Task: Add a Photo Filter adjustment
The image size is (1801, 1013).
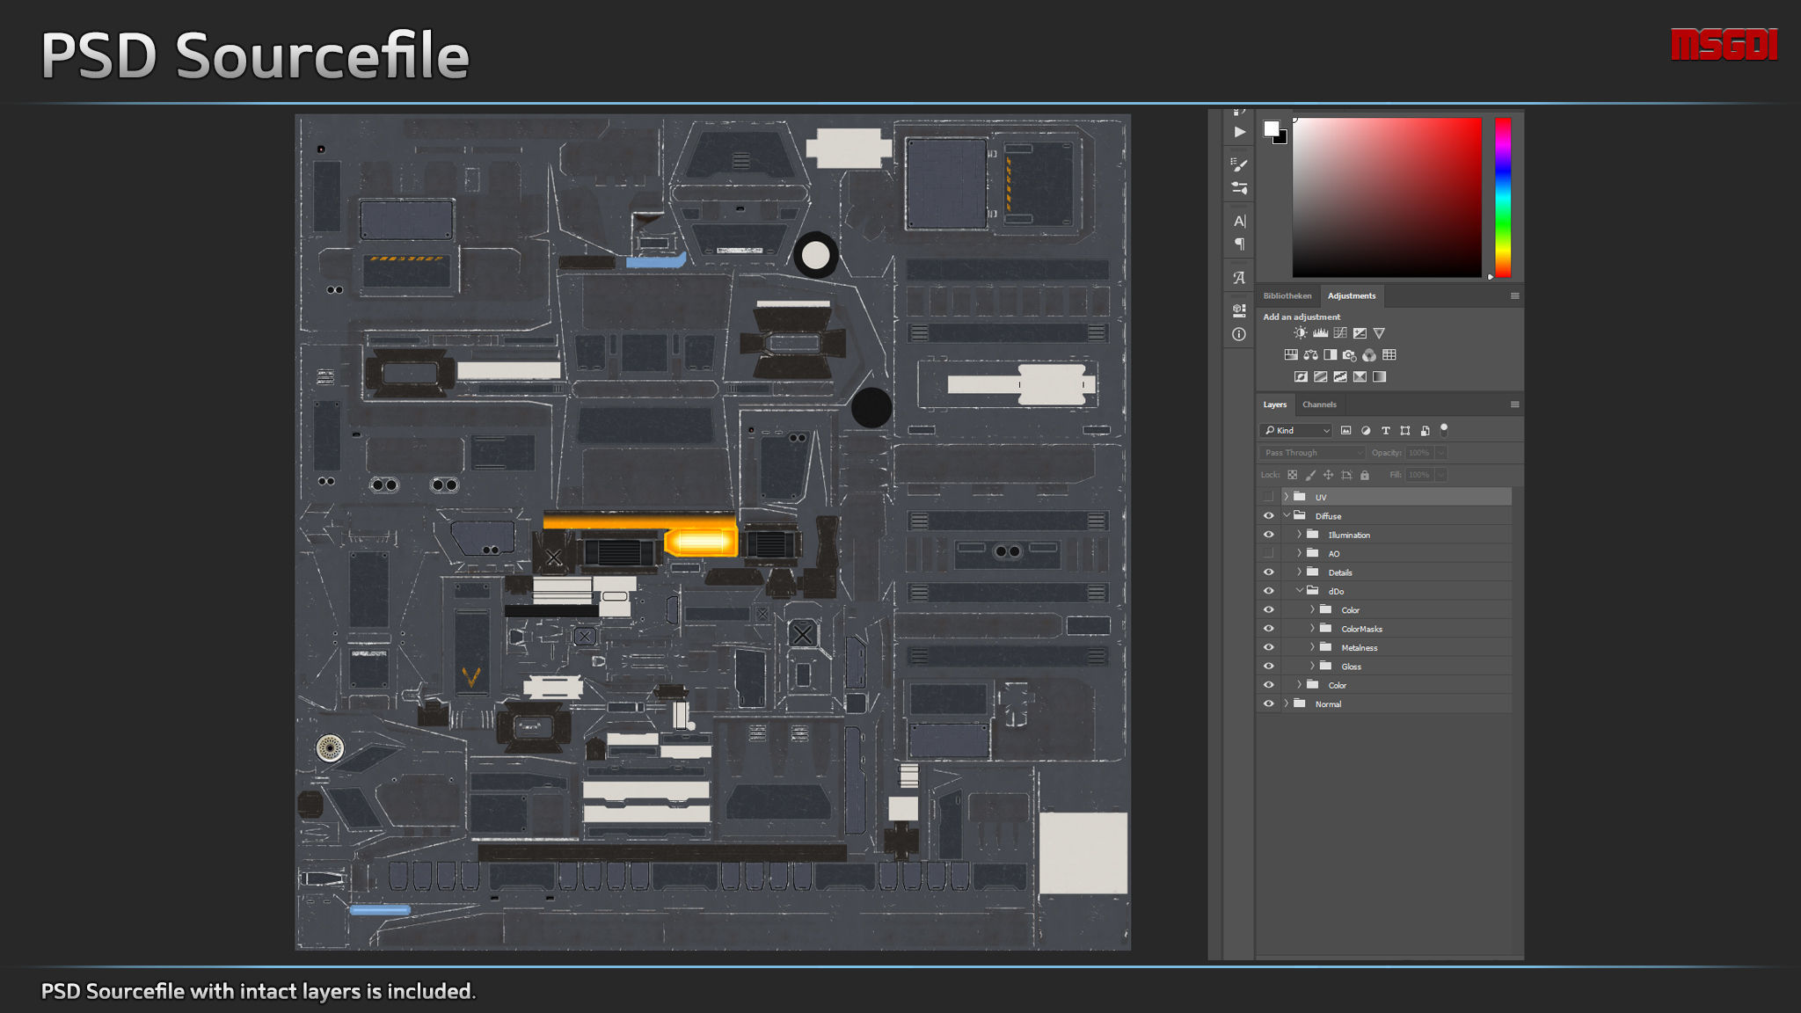Action: 1350,355
